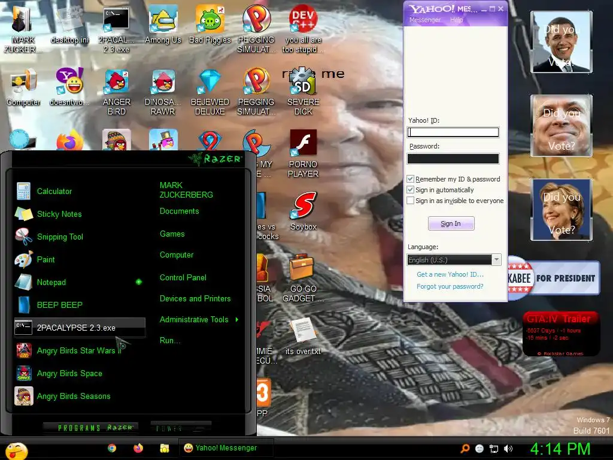The height and width of the screenshot is (460, 613).
Task: Click the magnifier key tray icon
Action: click(465, 449)
